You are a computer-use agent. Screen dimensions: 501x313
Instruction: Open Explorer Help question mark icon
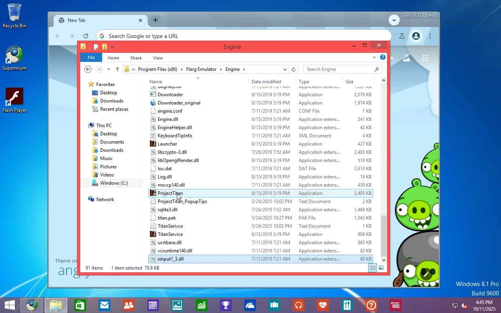click(383, 58)
